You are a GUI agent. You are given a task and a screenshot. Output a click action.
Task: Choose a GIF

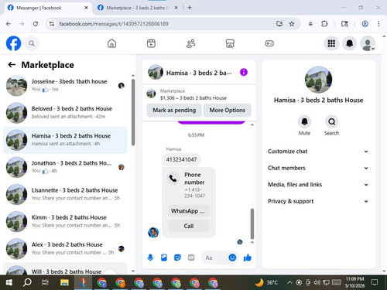(191, 258)
